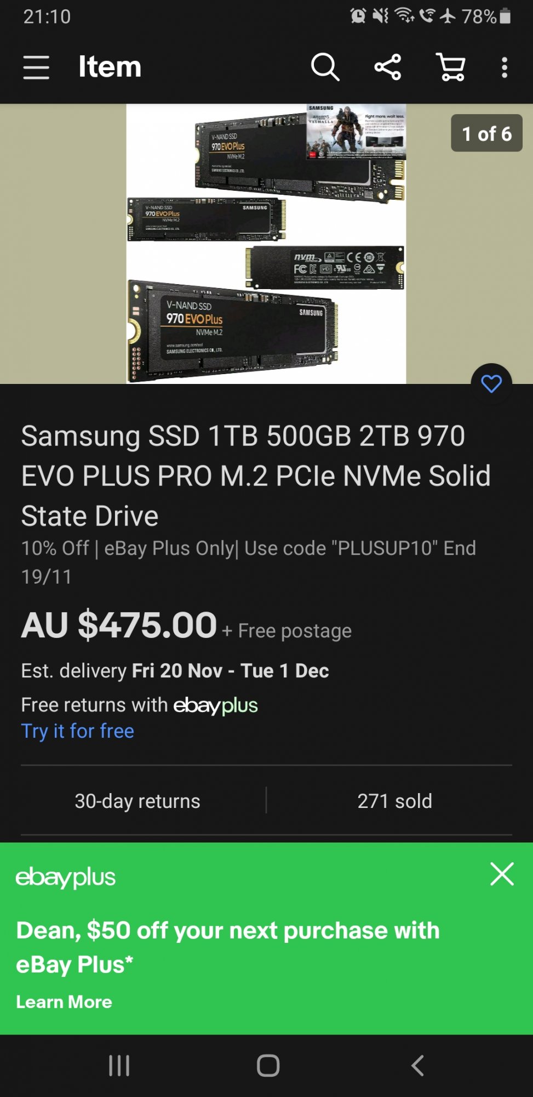Open the Samsung 970 EVO Plus product image

(x=266, y=244)
